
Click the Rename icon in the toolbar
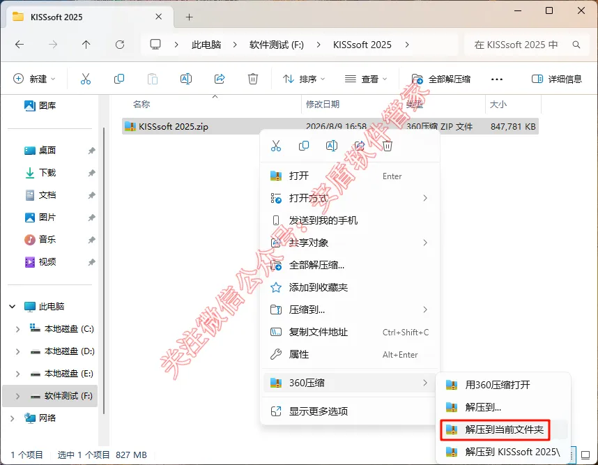coord(185,79)
